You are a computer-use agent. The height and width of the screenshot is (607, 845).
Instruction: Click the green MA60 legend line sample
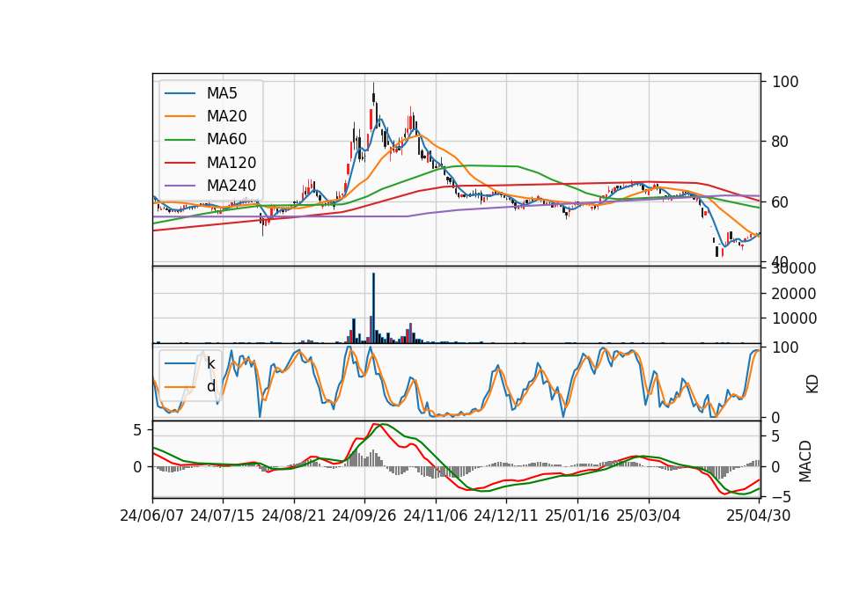pos(180,140)
